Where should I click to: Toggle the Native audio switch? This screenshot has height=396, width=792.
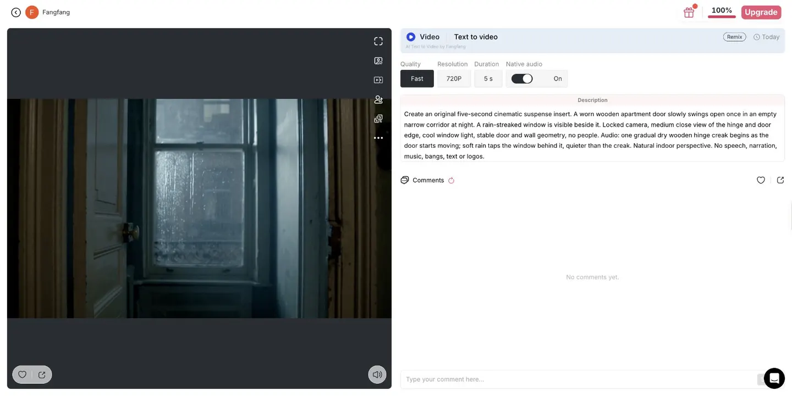[x=522, y=79]
